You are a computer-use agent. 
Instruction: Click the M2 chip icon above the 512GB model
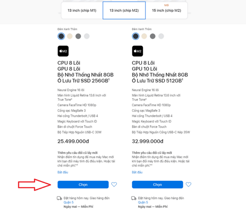coord(138,51)
